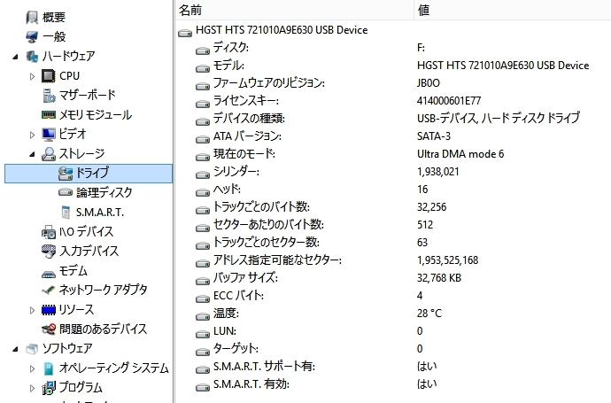The image size is (611, 403).
Task: Click the プログラム programs icon
Action: (49, 388)
